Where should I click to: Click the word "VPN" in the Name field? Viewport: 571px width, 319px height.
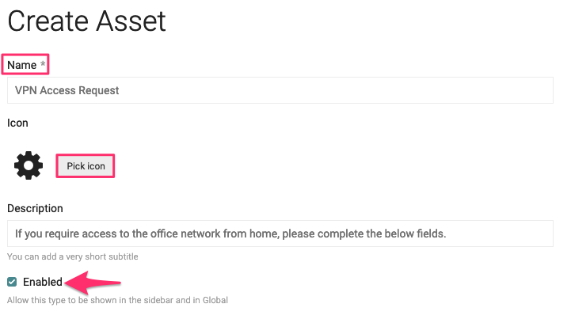click(x=25, y=90)
